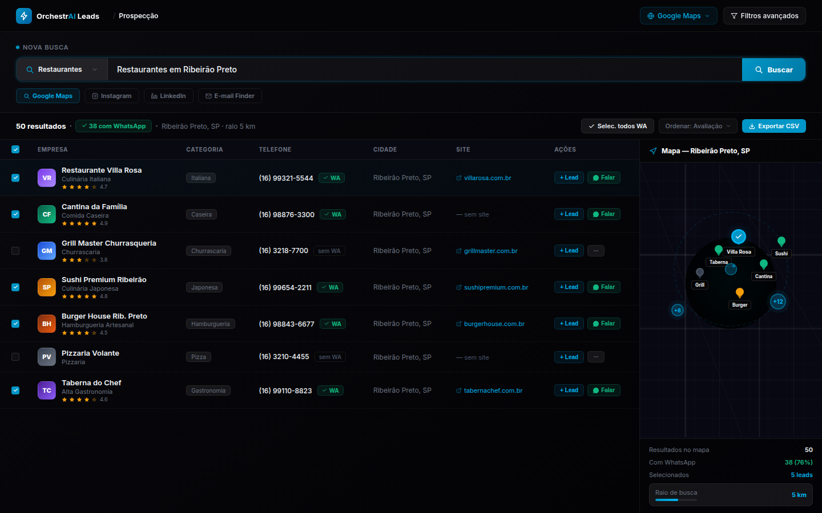Open the Ordenar: Avaliação sort dropdown
822x513 pixels.
click(698, 126)
